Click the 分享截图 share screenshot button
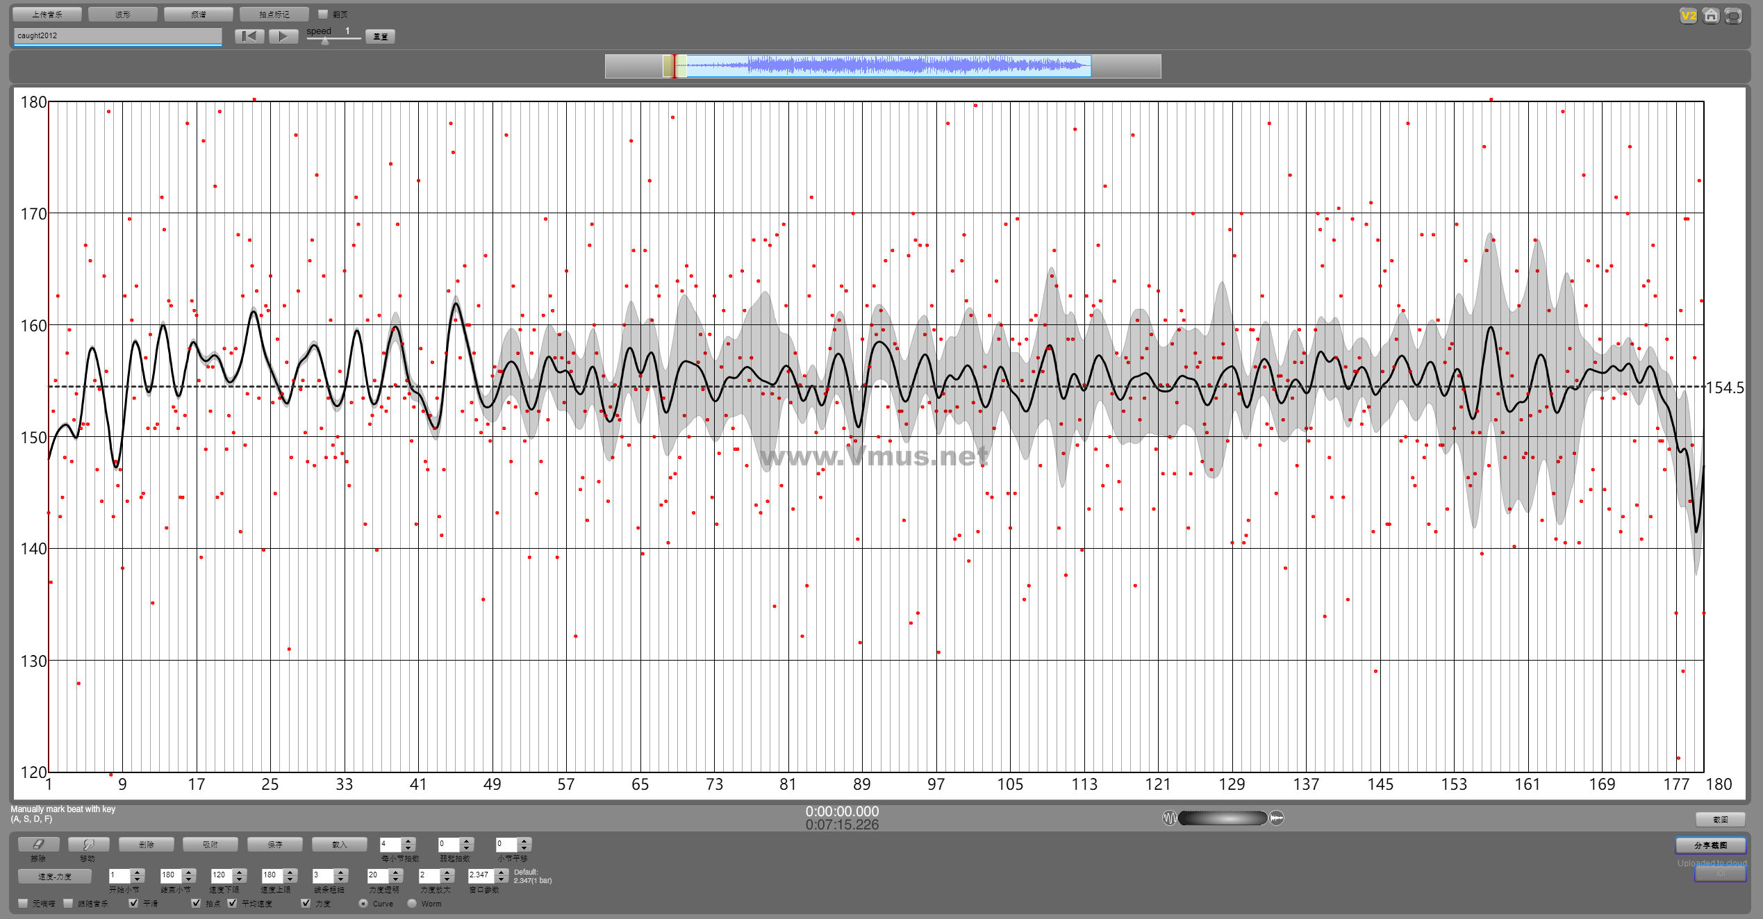This screenshot has width=1763, height=919. pos(1710,845)
